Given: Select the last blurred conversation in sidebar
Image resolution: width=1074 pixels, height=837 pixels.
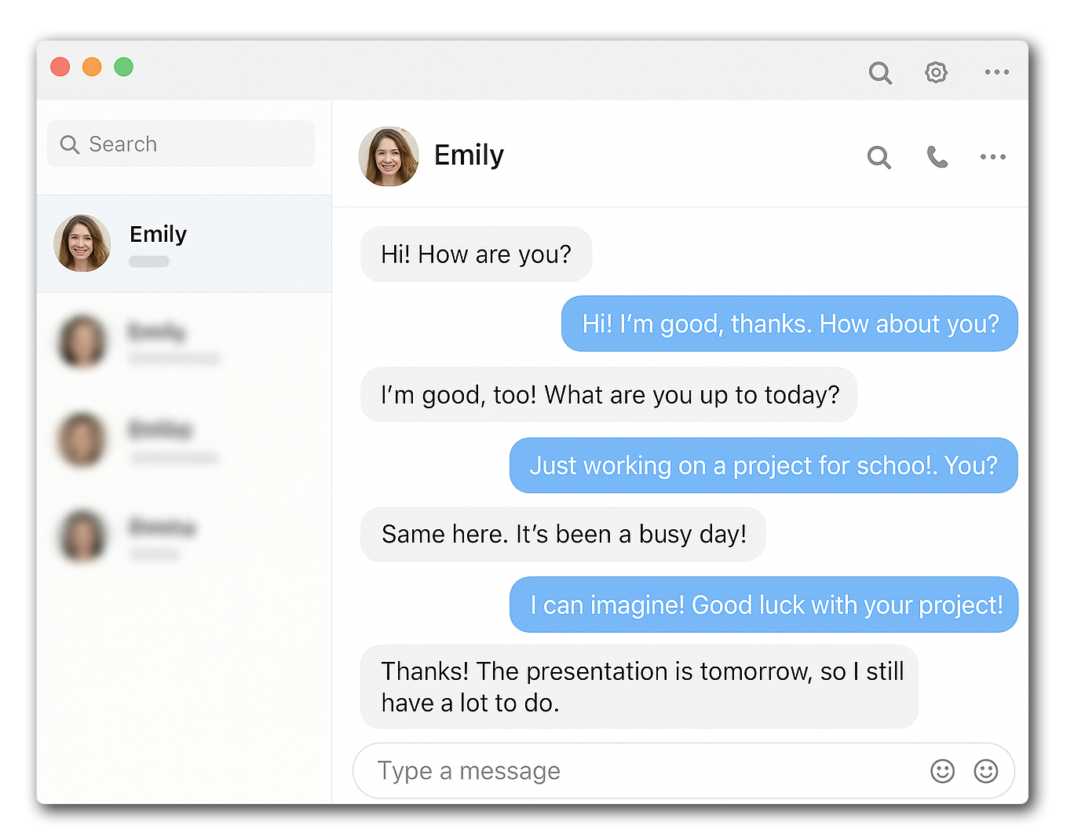Looking at the screenshot, I should click(184, 537).
